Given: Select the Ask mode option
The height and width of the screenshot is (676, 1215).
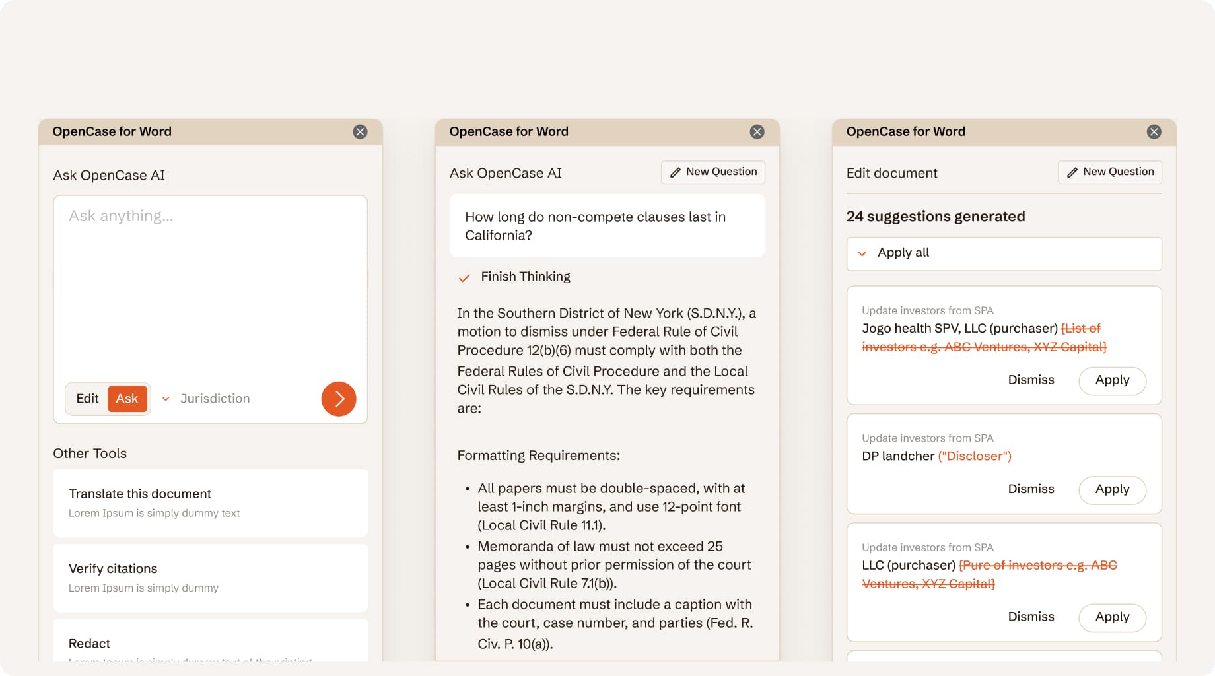Looking at the screenshot, I should click(x=127, y=398).
